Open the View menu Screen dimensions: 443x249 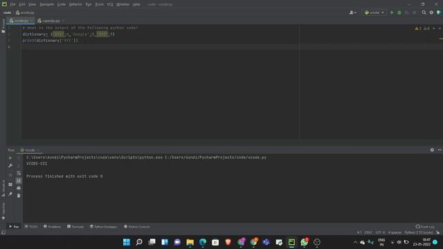33,4
